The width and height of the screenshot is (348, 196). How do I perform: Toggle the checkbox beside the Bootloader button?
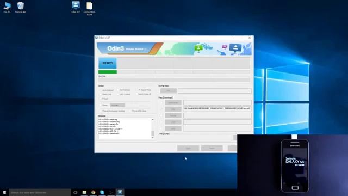tap(161, 103)
